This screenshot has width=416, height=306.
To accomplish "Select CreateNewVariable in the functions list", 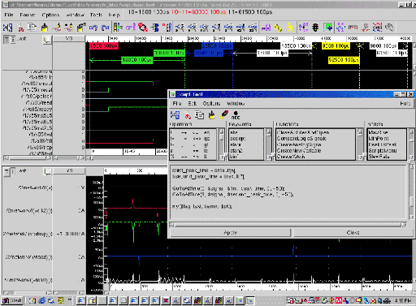I will pos(299,150).
